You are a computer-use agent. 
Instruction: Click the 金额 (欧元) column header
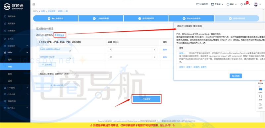coord(113,42)
